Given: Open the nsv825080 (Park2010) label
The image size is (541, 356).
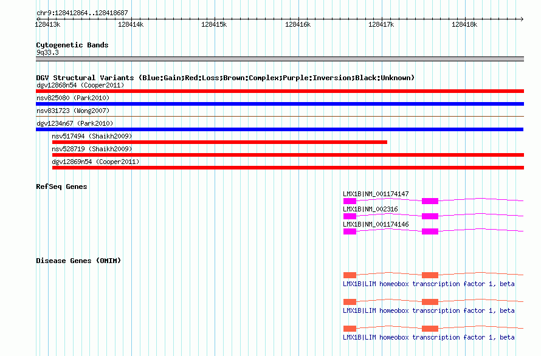Looking at the screenshot, I should pos(73,98).
